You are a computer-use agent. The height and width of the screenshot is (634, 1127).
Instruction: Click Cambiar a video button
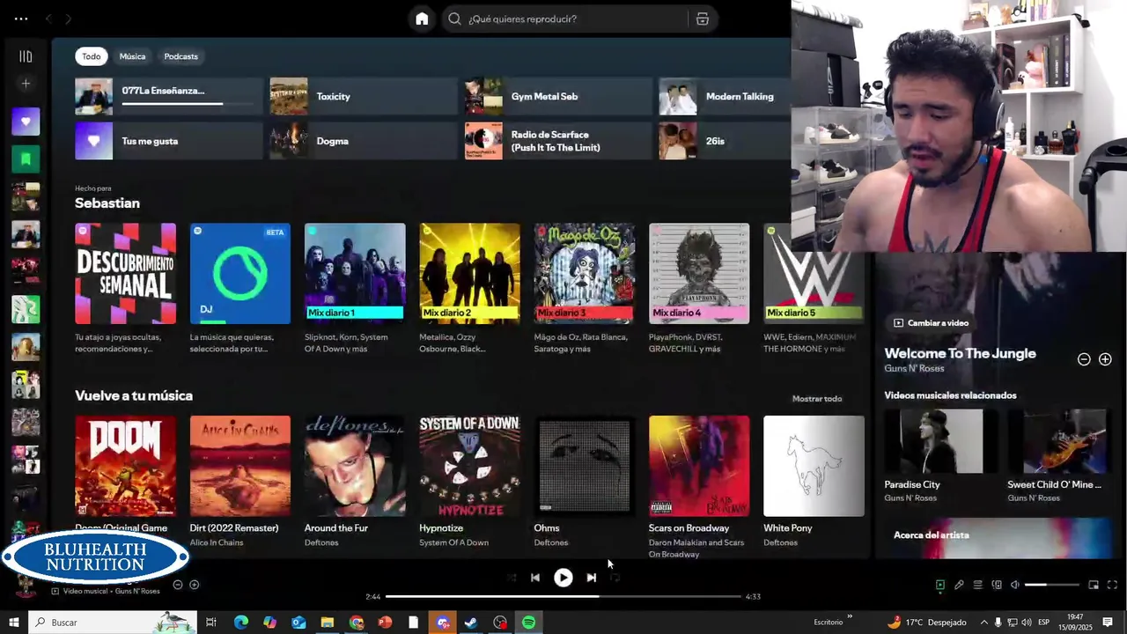pos(931,323)
